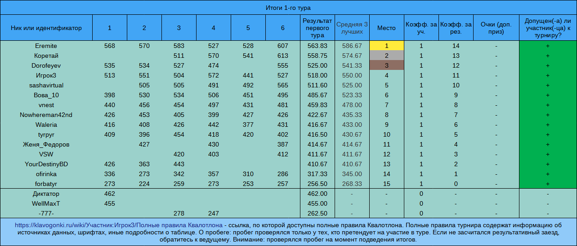Select the name cell 'ofirinka'
The image size is (577, 246).
pos(46,174)
